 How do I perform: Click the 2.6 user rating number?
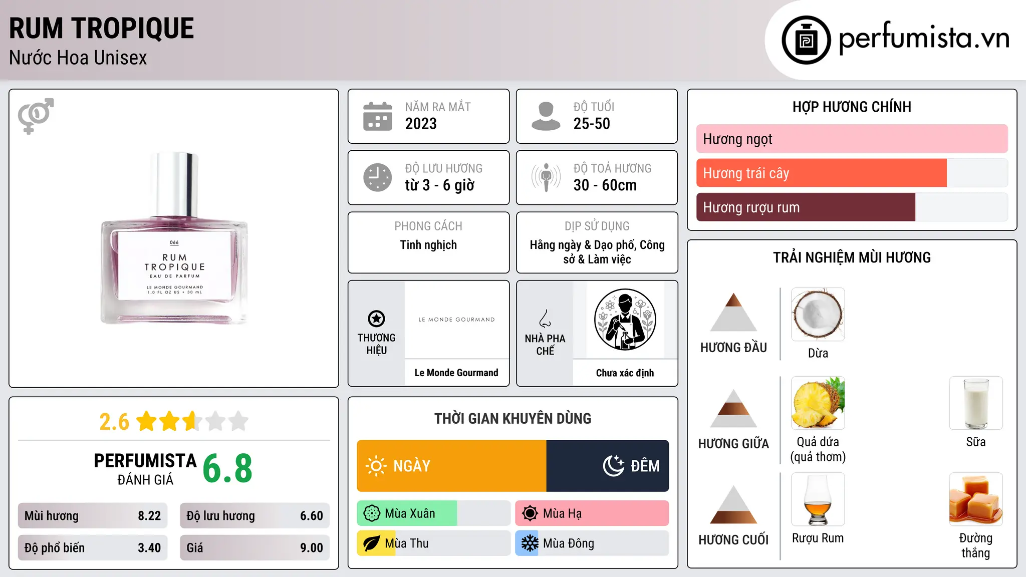click(114, 422)
